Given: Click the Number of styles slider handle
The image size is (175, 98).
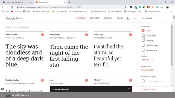Looking at the screenshot, I should (x=156, y=81).
